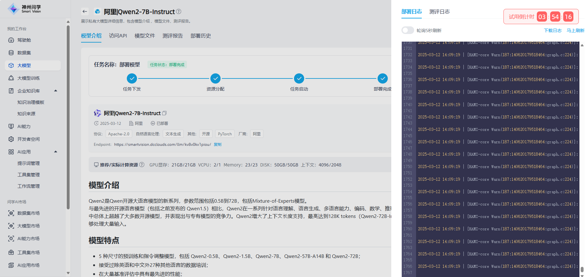Image resolution: width=588 pixels, height=277 pixels.
Task: Open 大模型训练 in sidebar
Action: click(29, 78)
